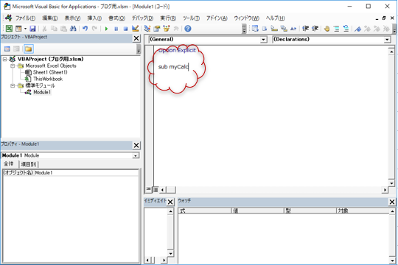The height and width of the screenshot is (265, 398).
Task: Collapse the 標準モジュール folder
Action: [13, 85]
